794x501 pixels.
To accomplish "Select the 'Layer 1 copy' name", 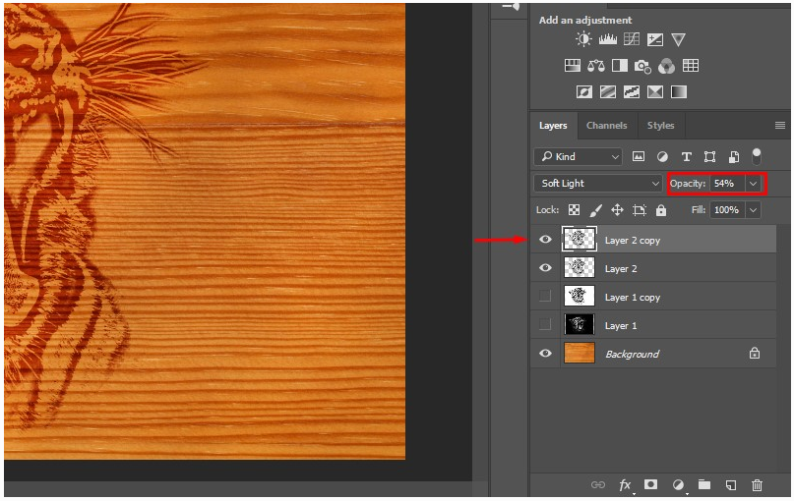I will pos(633,298).
